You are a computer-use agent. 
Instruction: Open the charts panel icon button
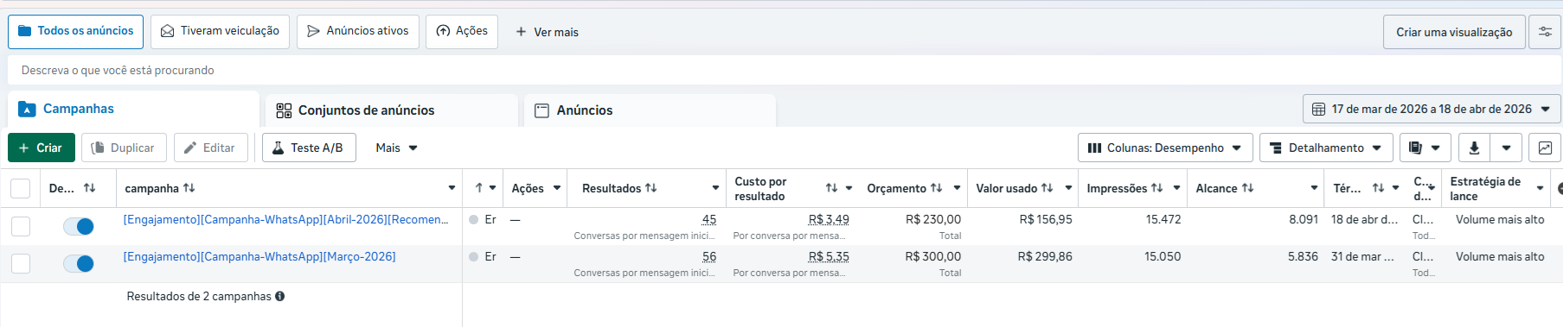tap(1544, 148)
